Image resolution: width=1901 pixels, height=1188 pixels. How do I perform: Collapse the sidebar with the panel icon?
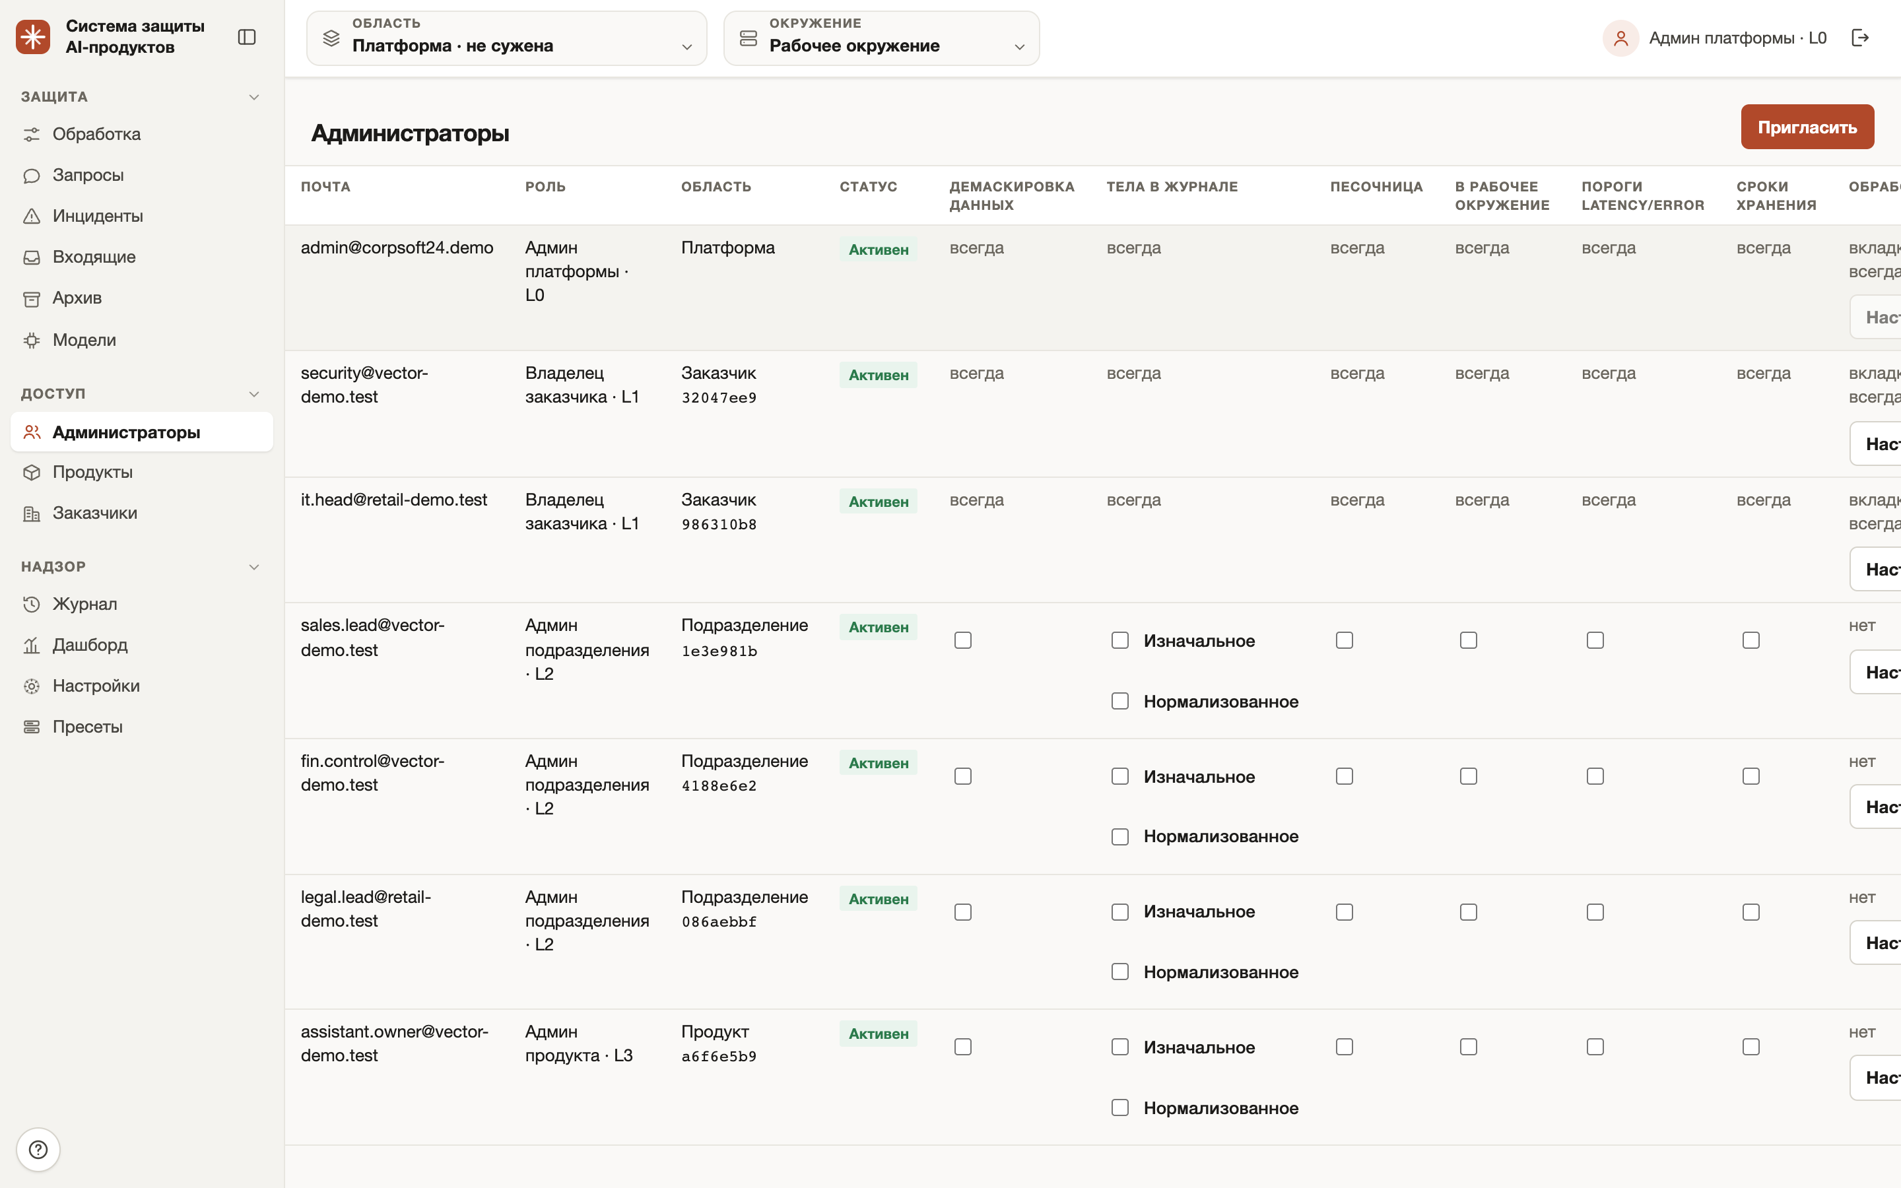point(247,37)
